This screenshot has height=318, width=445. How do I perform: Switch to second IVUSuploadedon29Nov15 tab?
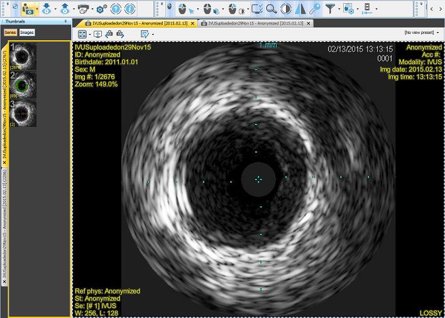pos(255,23)
